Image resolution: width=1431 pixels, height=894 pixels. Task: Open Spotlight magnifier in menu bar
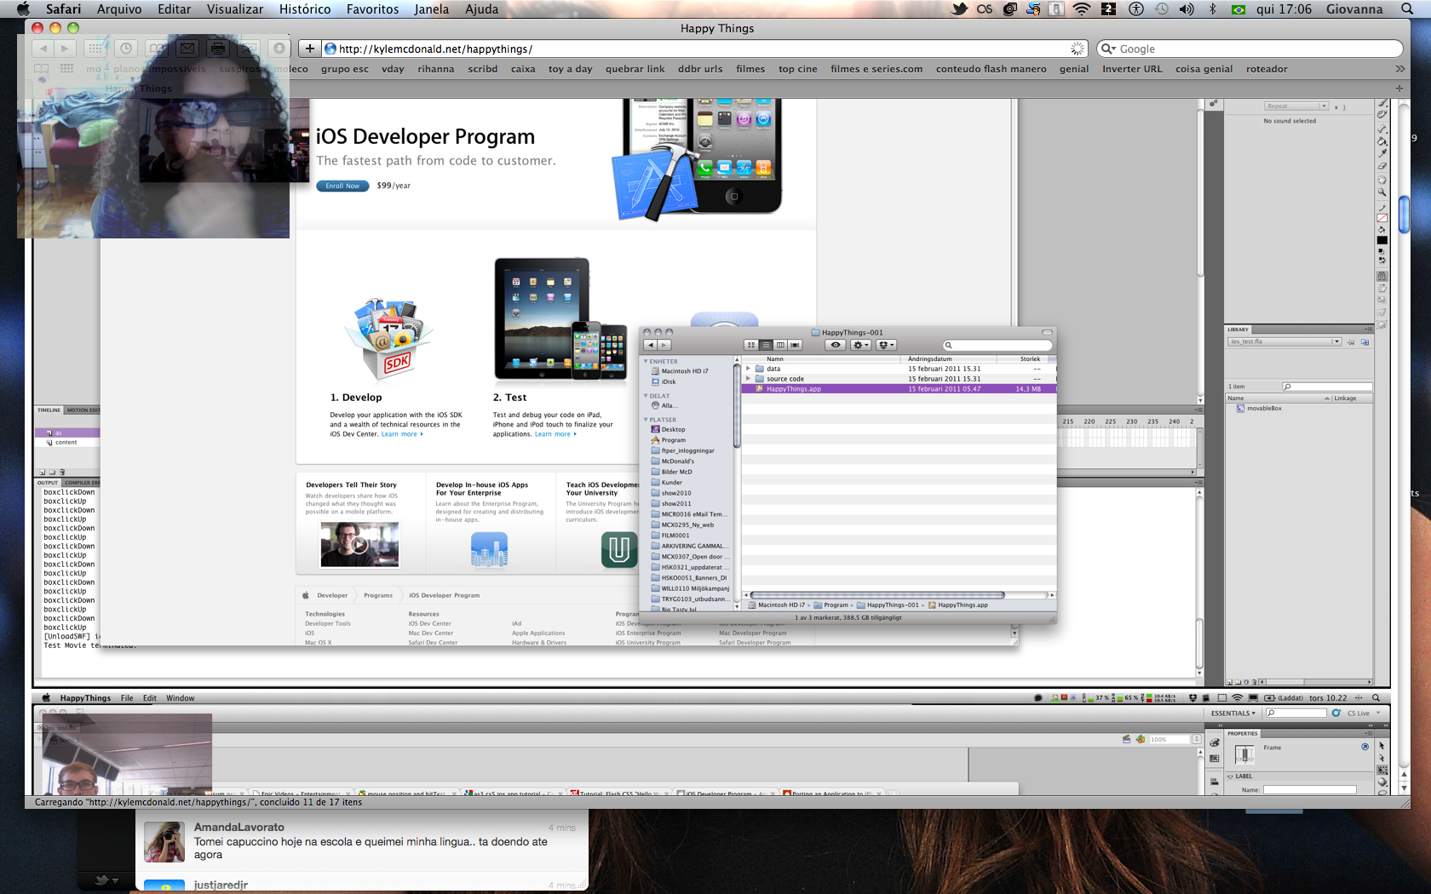point(1407,9)
